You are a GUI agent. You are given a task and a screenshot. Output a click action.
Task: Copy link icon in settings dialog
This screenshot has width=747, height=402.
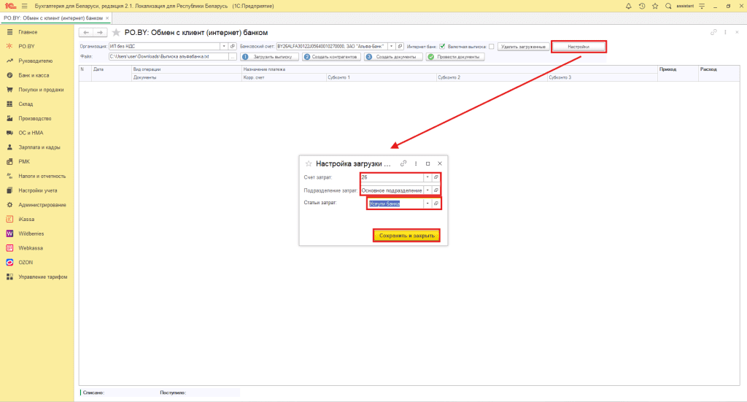click(x=403, y=163)
